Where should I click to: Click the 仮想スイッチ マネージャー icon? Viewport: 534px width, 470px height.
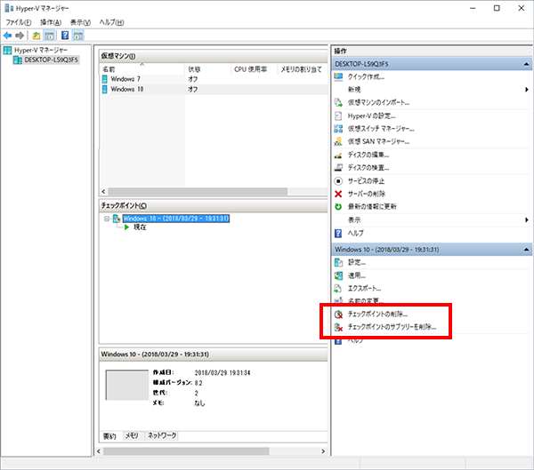tap(338, 129)
